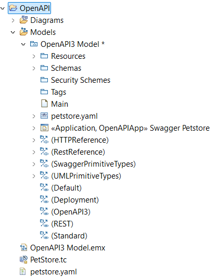Collapse the Models folder

coord(13,32)
